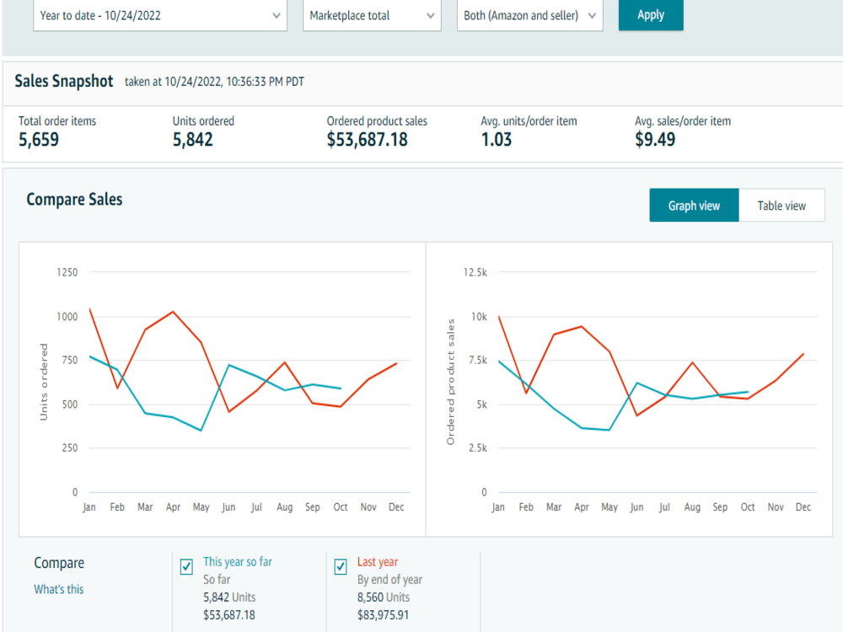Click the Units ordered axis label on left chart

44,382
